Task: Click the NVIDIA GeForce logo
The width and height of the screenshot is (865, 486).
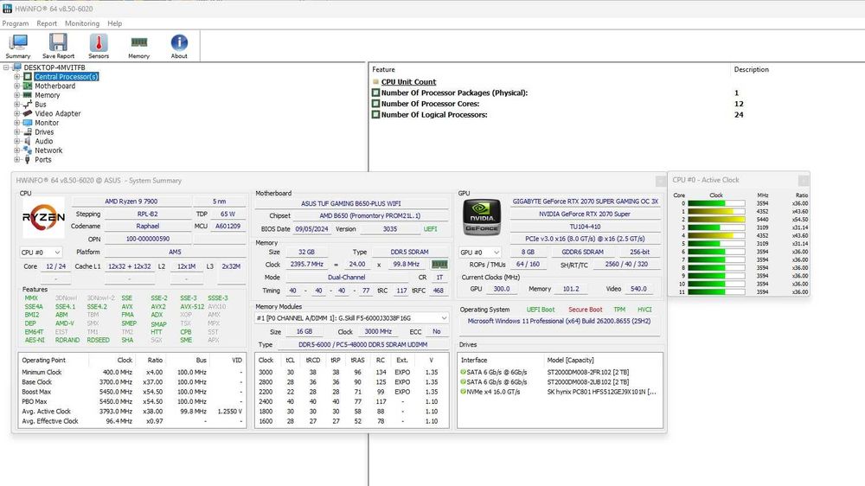Action: point(482,217)
